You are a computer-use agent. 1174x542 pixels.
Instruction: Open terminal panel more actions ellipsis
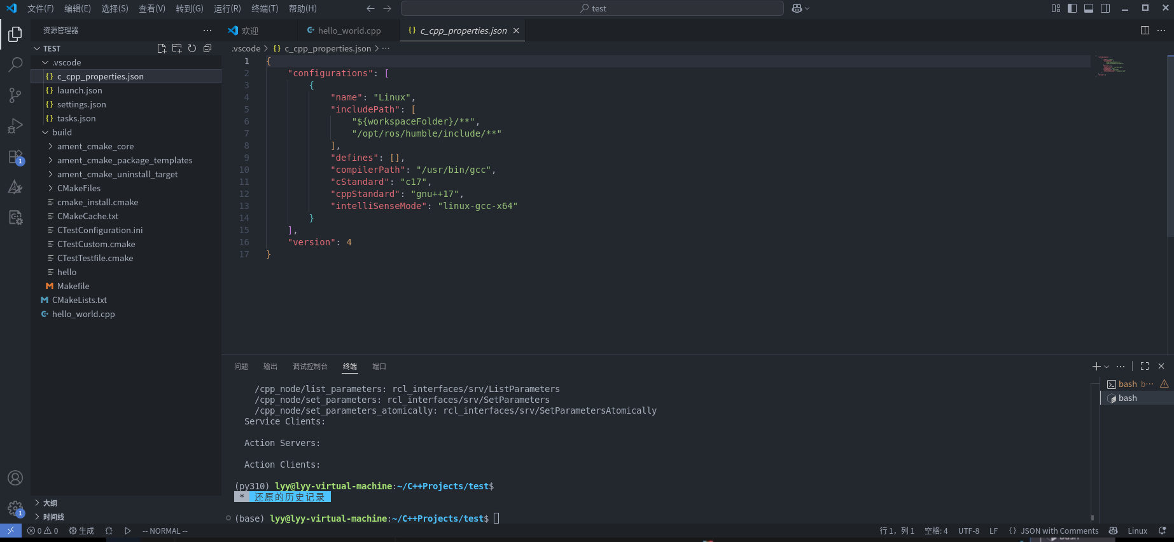[x=1121, y=366]
